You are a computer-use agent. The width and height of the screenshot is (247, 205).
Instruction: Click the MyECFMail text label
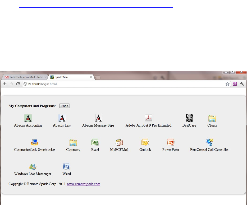(x=119, y=150)
